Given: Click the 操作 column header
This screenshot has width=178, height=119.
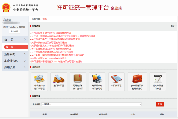Looking at the screenshot, I should [162, 115].
